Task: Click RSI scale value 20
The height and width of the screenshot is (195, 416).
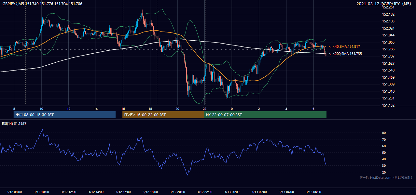Action: tap(384, 172)
